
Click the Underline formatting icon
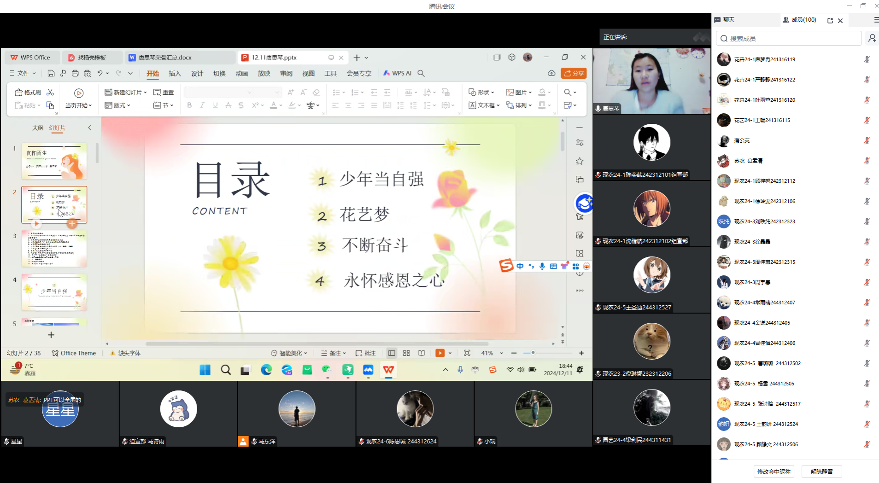[x=215, y=105]
